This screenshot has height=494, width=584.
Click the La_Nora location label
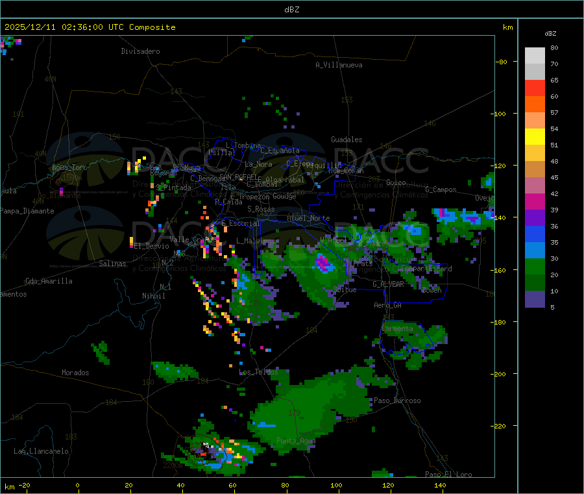pos(258,164)
